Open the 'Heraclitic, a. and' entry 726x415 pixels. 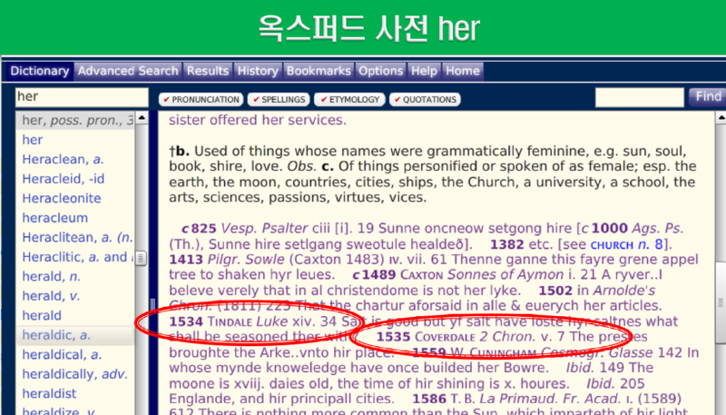tap(77, 257)
